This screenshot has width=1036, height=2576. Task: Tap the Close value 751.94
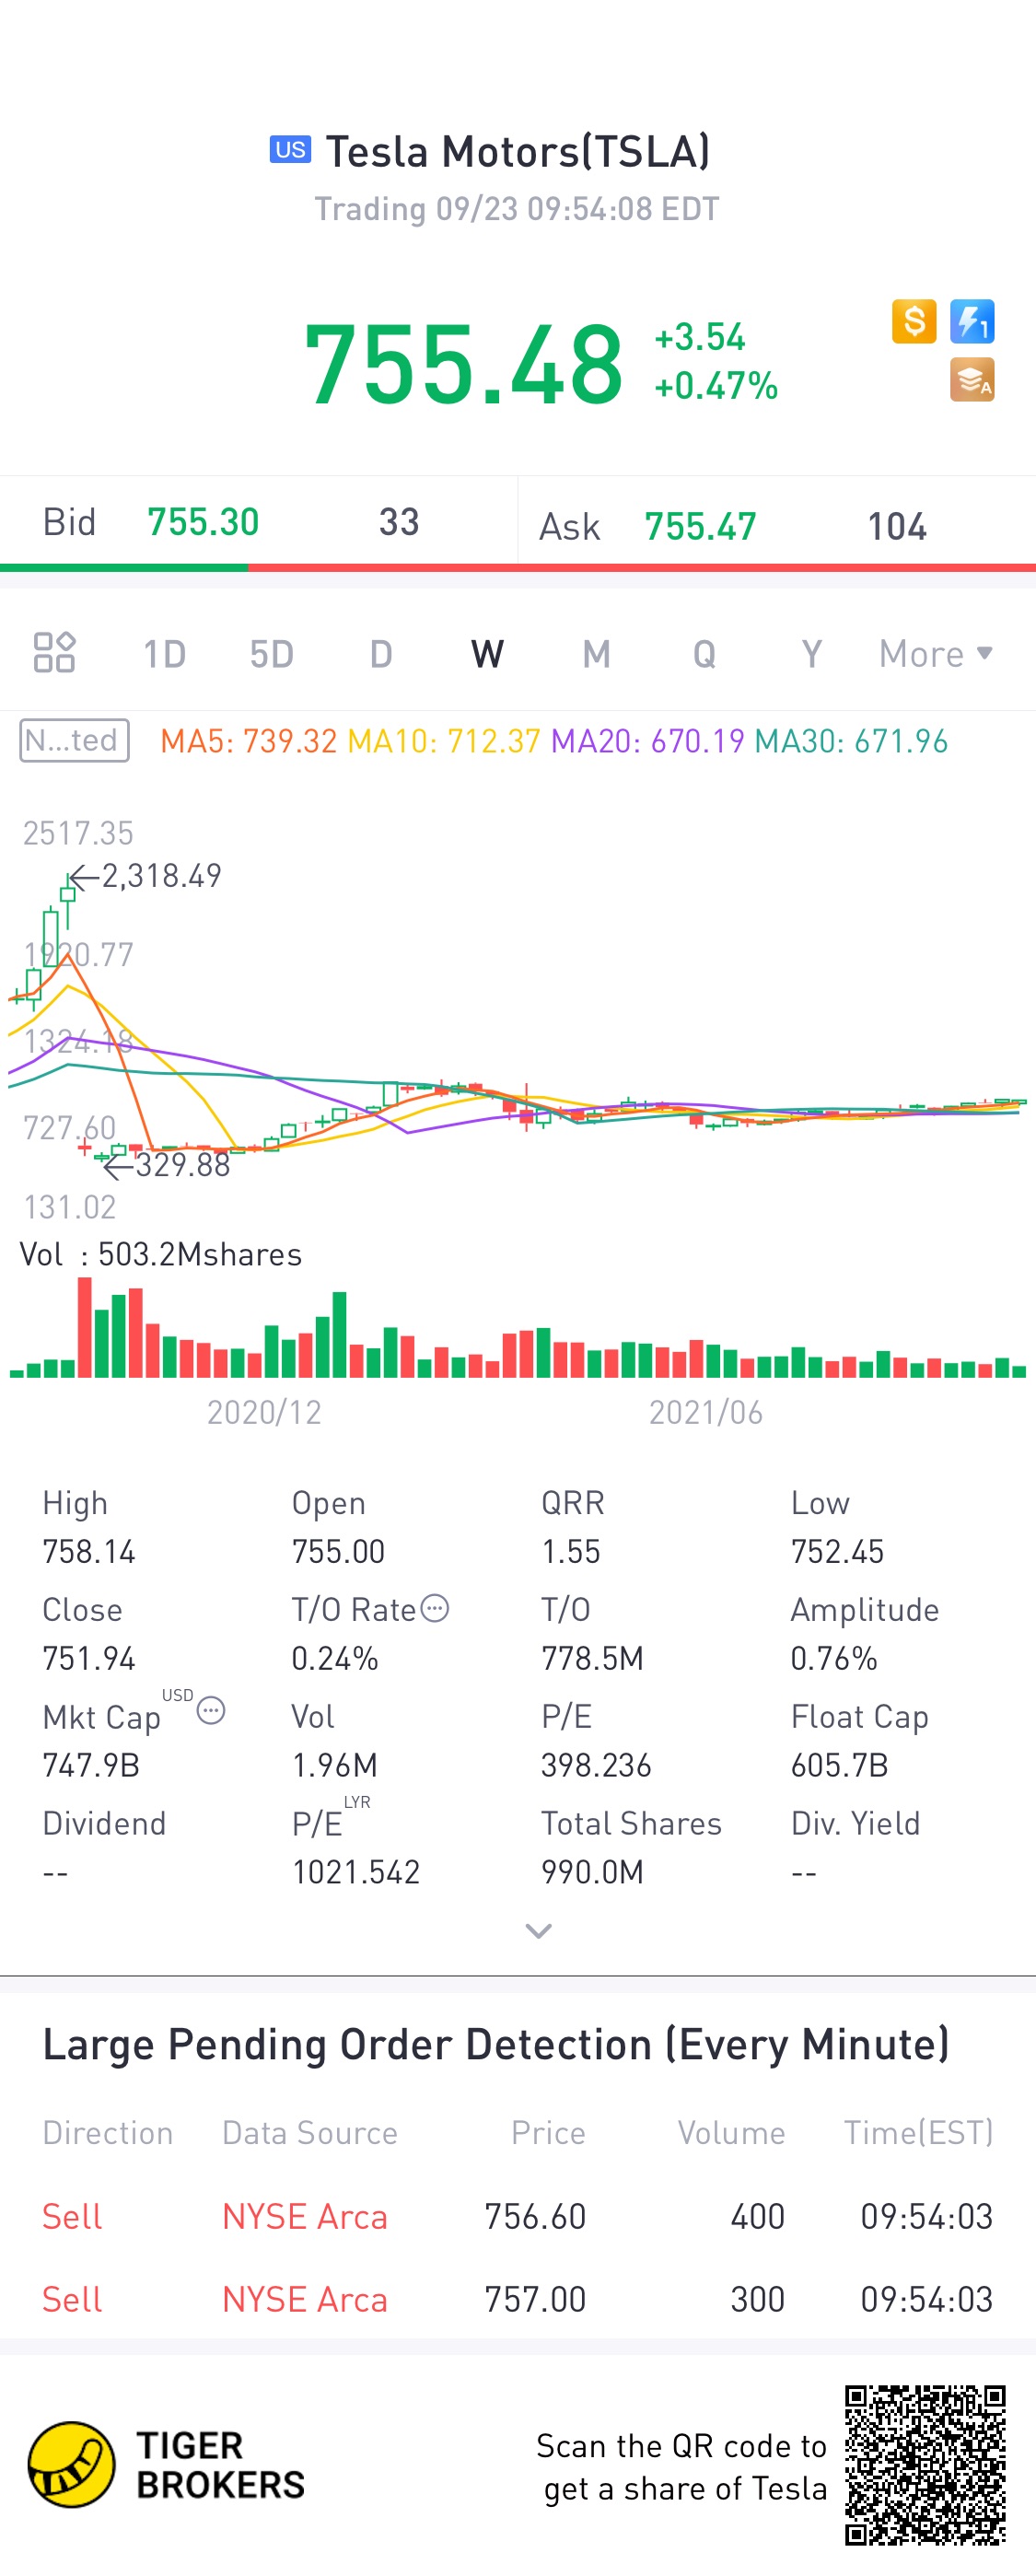point(89,1659)
